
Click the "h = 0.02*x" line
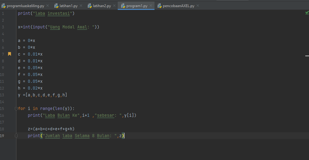click(x=30, y=88)
